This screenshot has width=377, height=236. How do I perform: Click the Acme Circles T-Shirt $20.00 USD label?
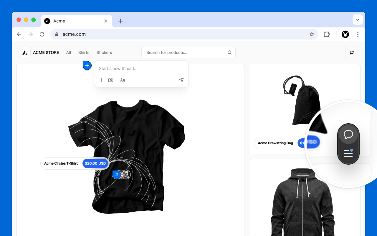tap(75, 163)
